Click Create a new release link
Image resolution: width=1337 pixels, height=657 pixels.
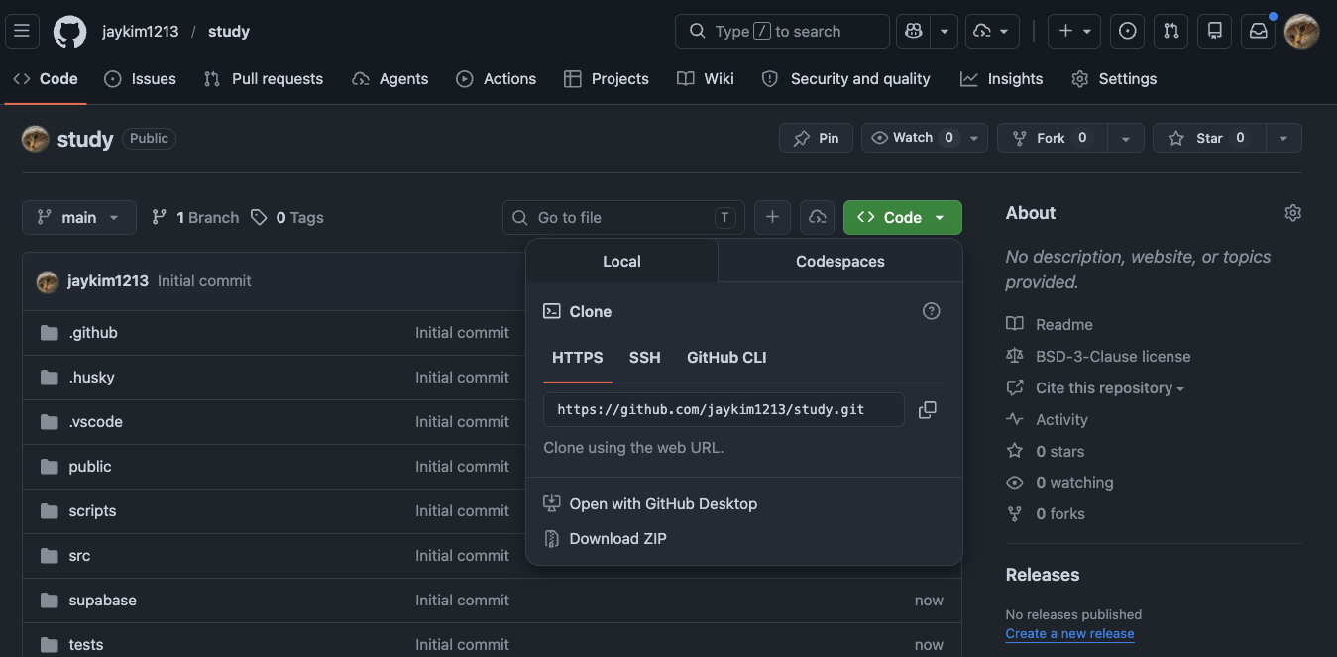[1069, 634]
